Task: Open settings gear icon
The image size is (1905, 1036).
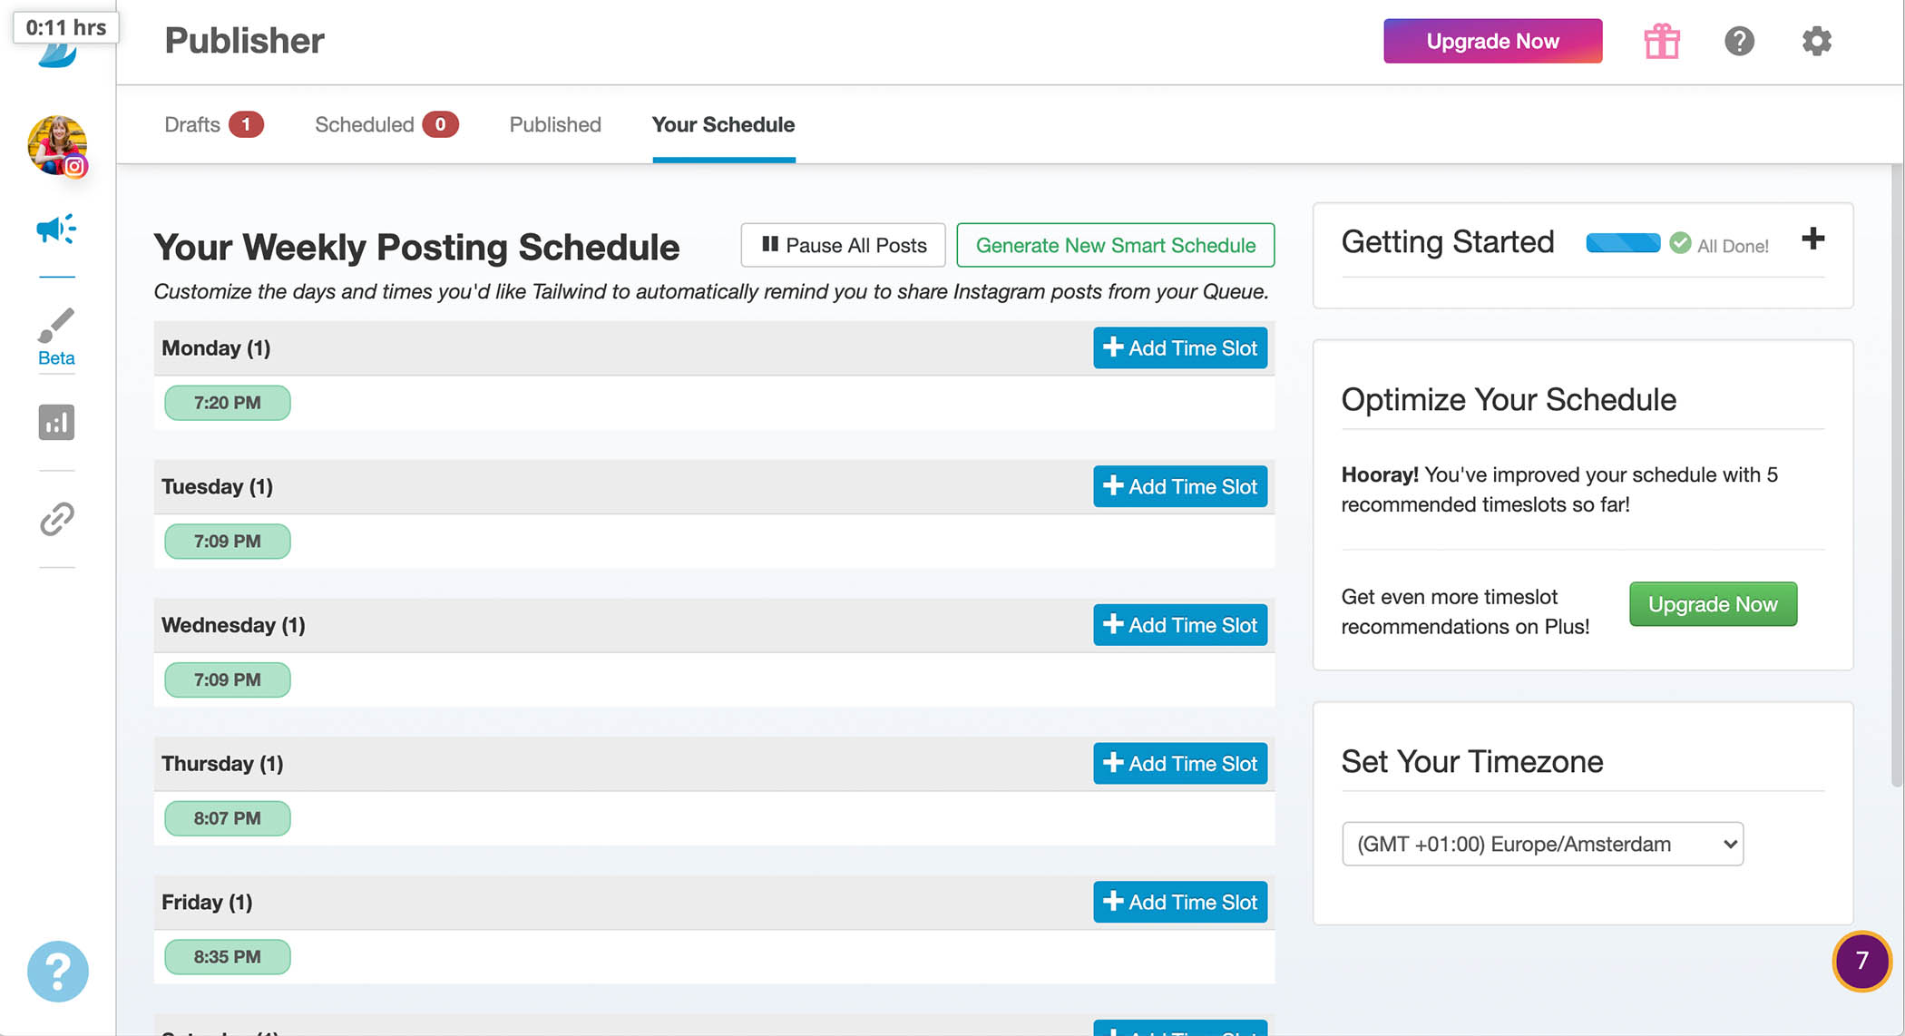Action: pos(1816,42)
